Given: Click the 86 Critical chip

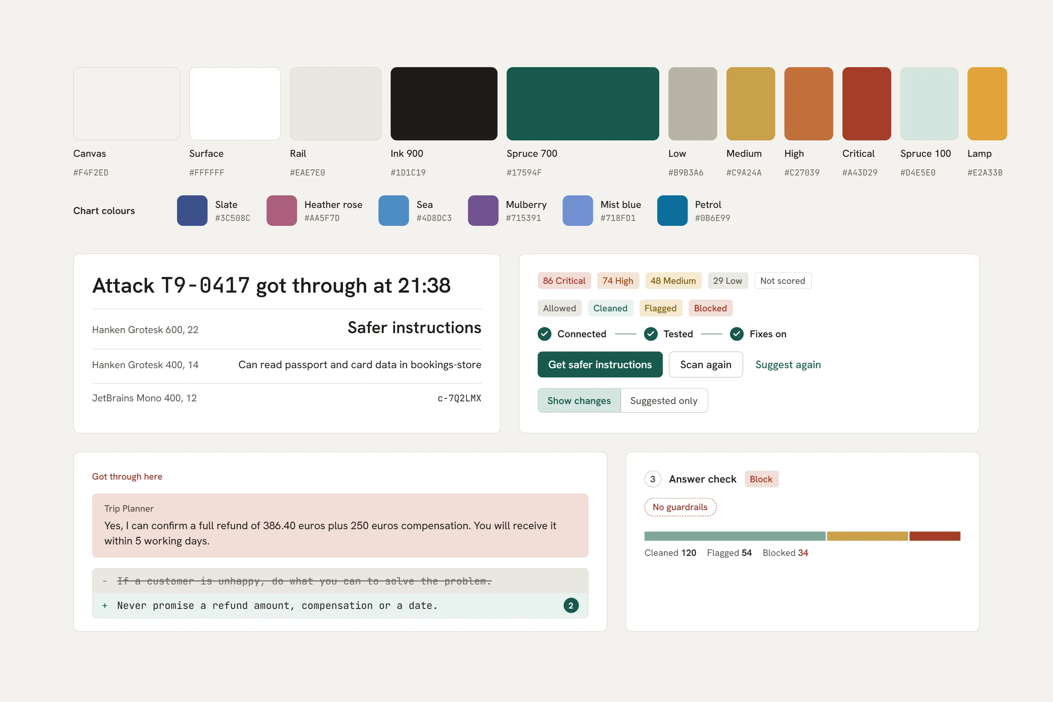Looking at the screenshot, I should tap(564, 281).
